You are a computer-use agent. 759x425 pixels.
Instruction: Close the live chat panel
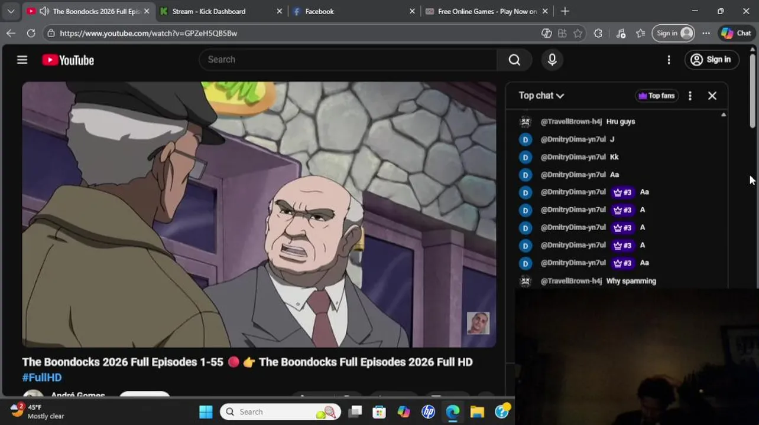pos(712,96)
